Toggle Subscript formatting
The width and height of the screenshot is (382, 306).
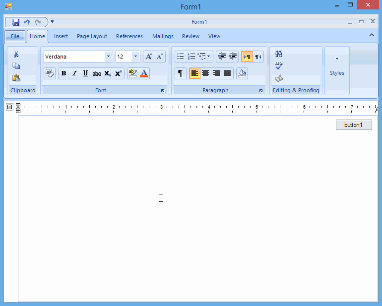(108, 73)
